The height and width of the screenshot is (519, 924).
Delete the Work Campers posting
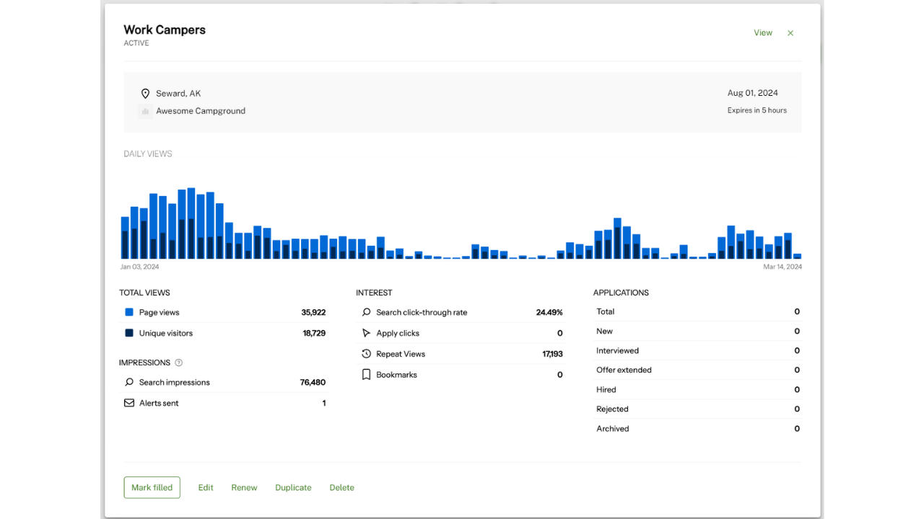341,487
